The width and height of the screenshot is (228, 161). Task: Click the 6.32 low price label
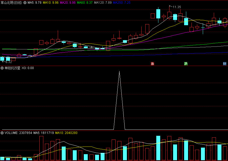click(9, 62)
